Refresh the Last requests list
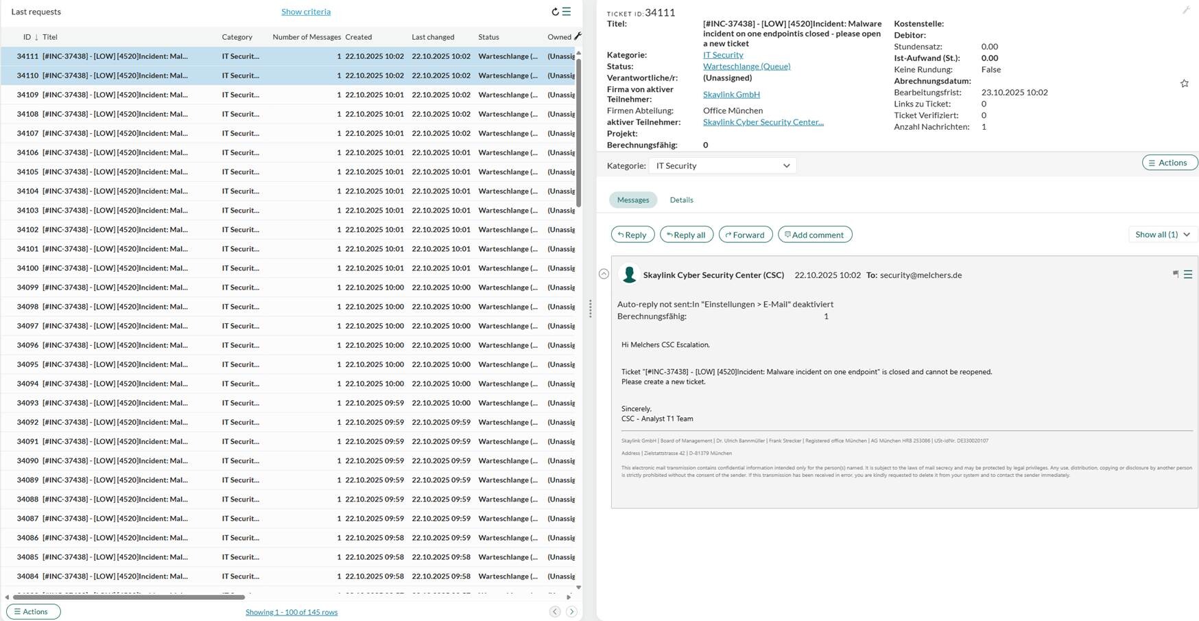 point(555,12)
